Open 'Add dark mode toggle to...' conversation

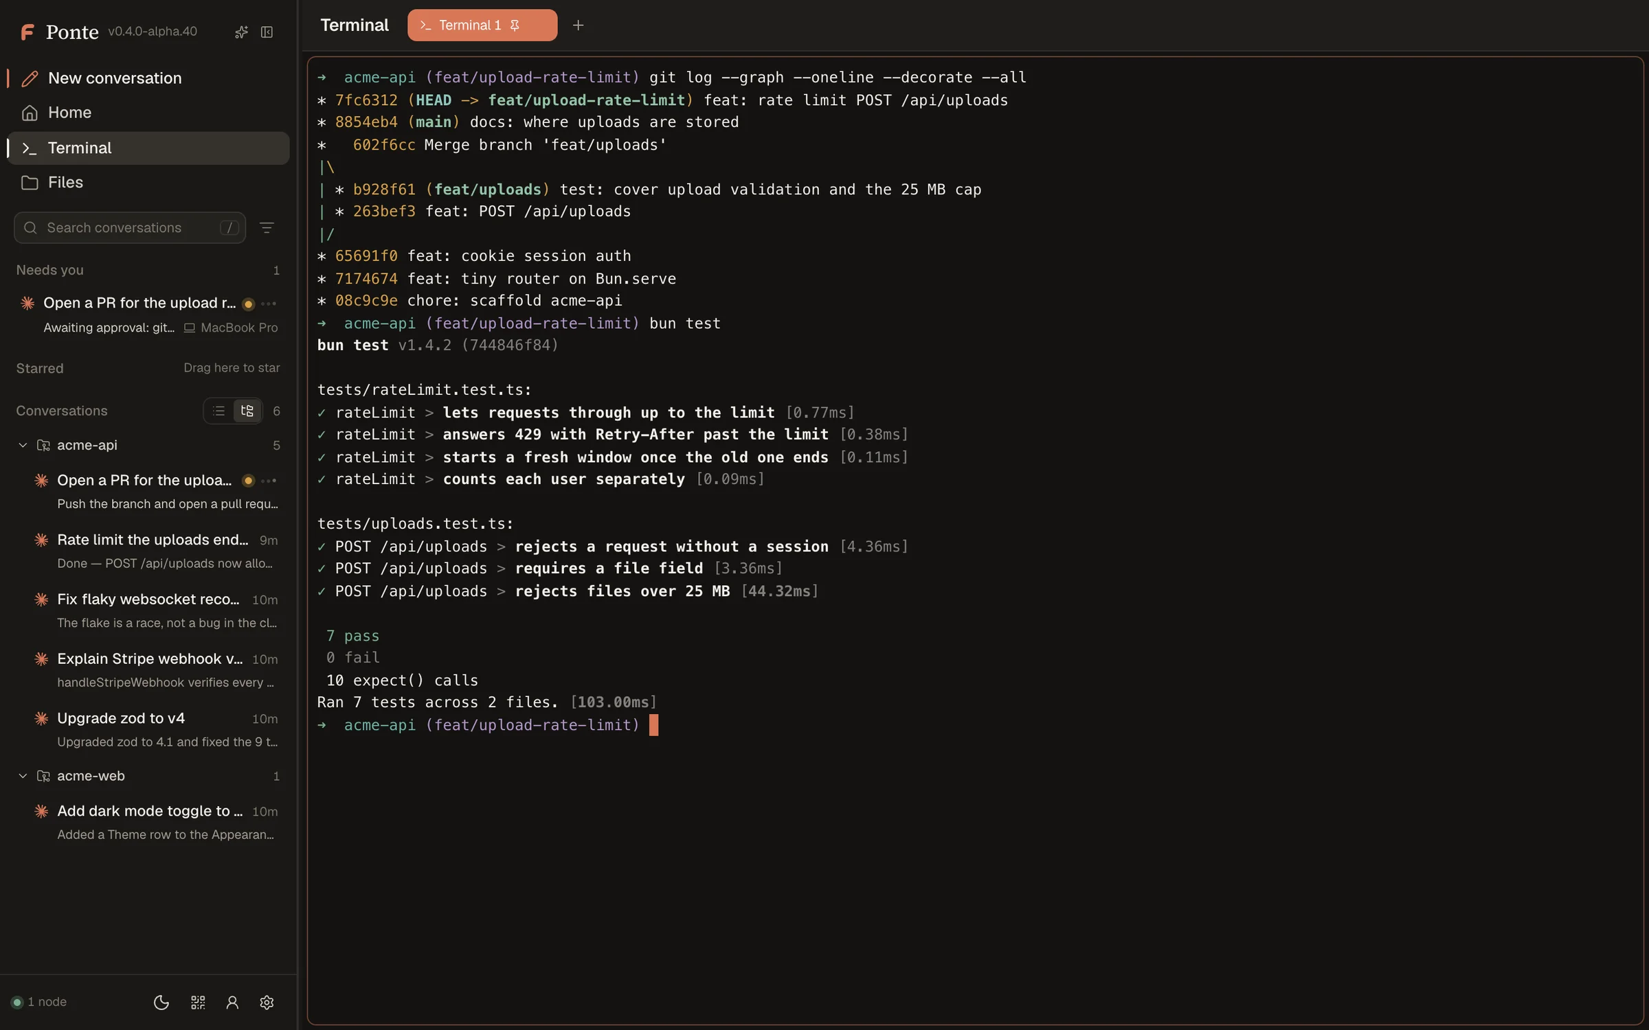pos(155,823)
